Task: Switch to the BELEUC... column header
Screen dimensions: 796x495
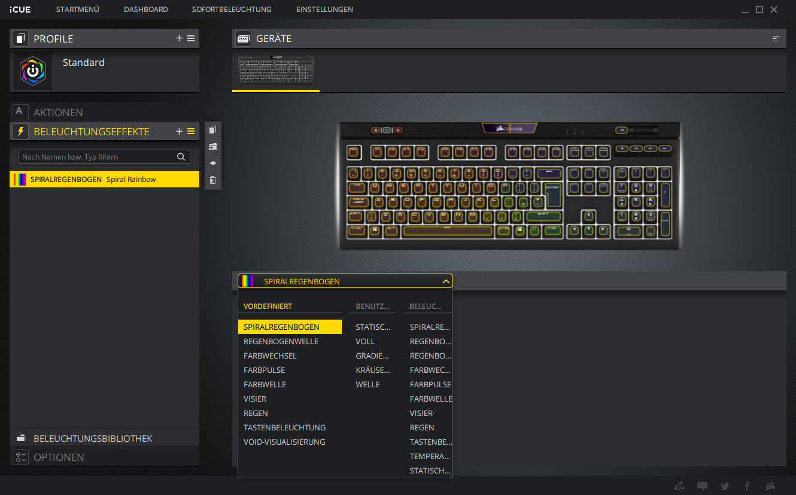Action: [x=426, y=306]
